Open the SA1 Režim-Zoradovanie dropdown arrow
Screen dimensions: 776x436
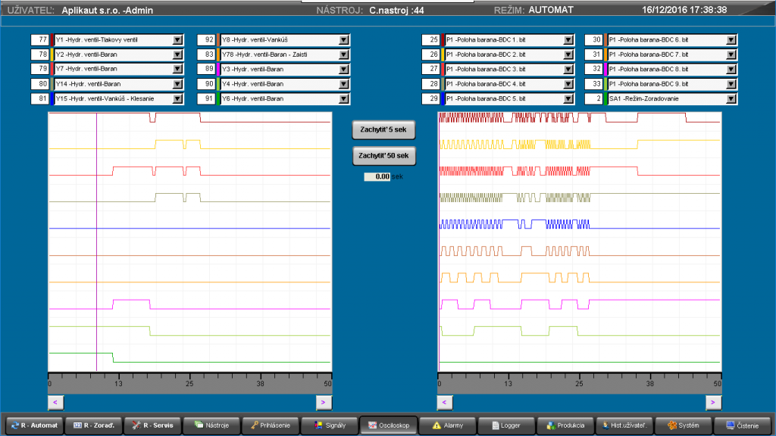point(731,99)
